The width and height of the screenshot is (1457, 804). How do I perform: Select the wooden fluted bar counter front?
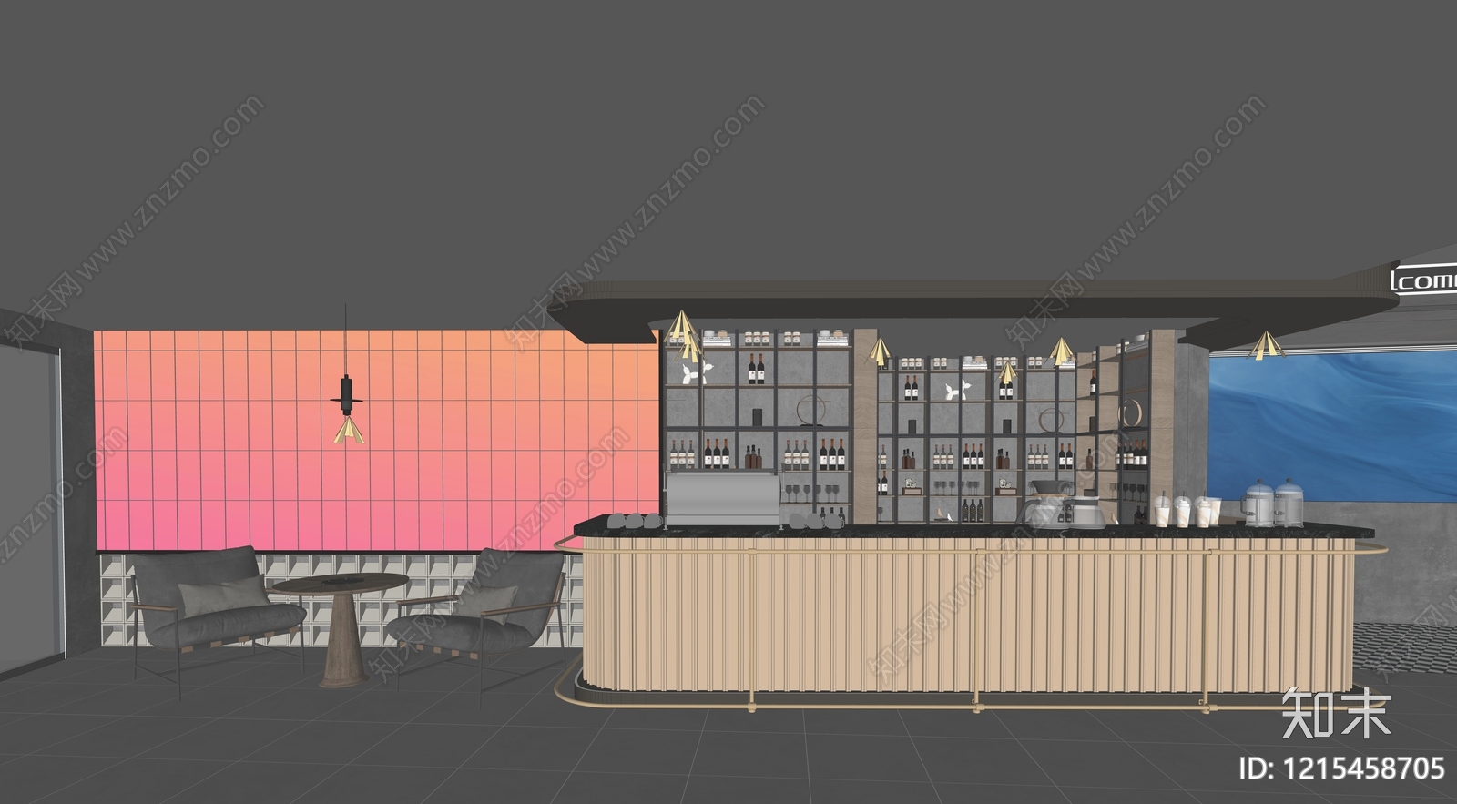pyautogui.click(x=967, y=616)
